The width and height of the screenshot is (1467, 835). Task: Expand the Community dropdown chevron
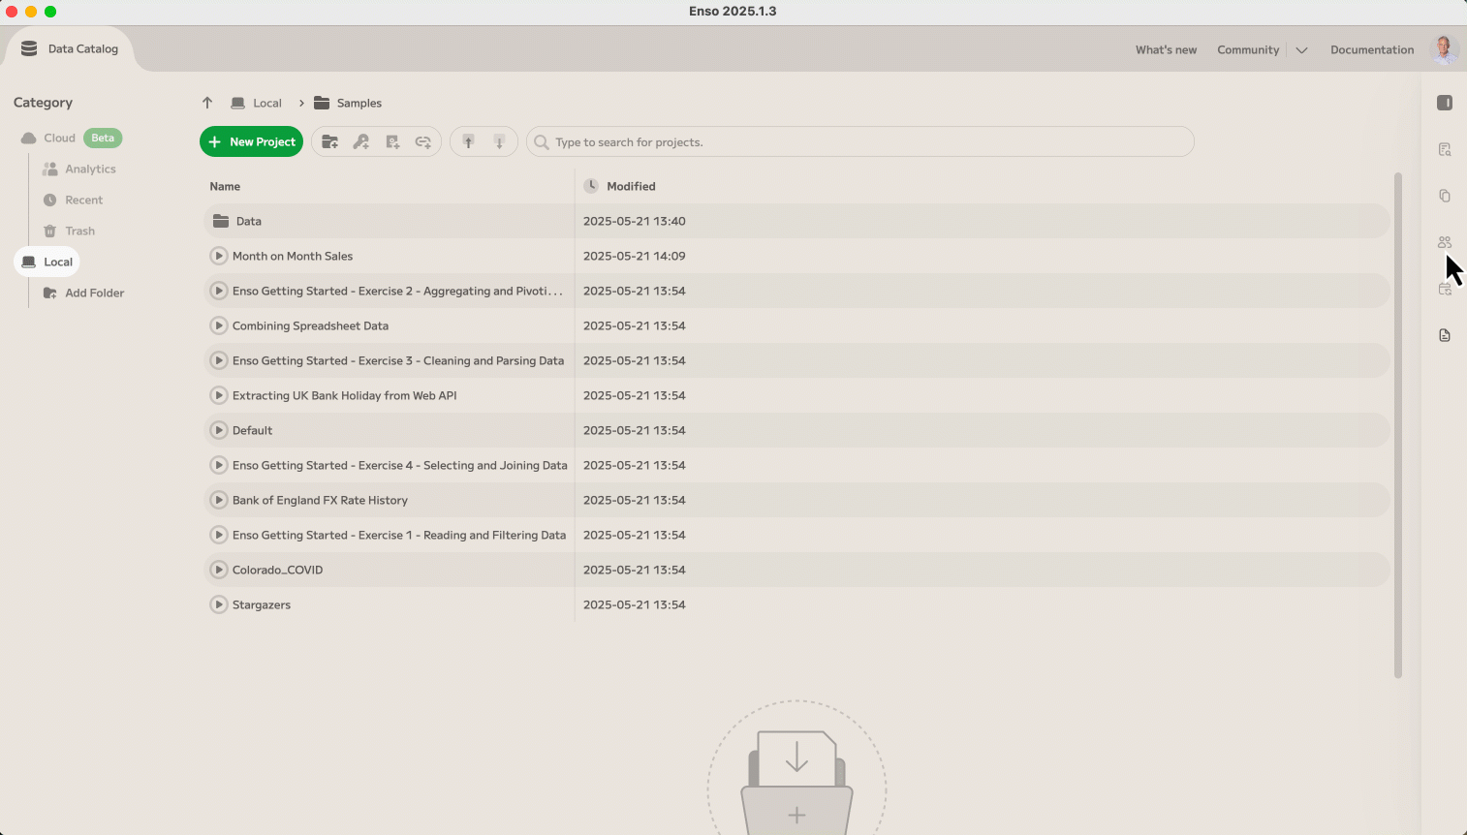[x=1301, y=50]
